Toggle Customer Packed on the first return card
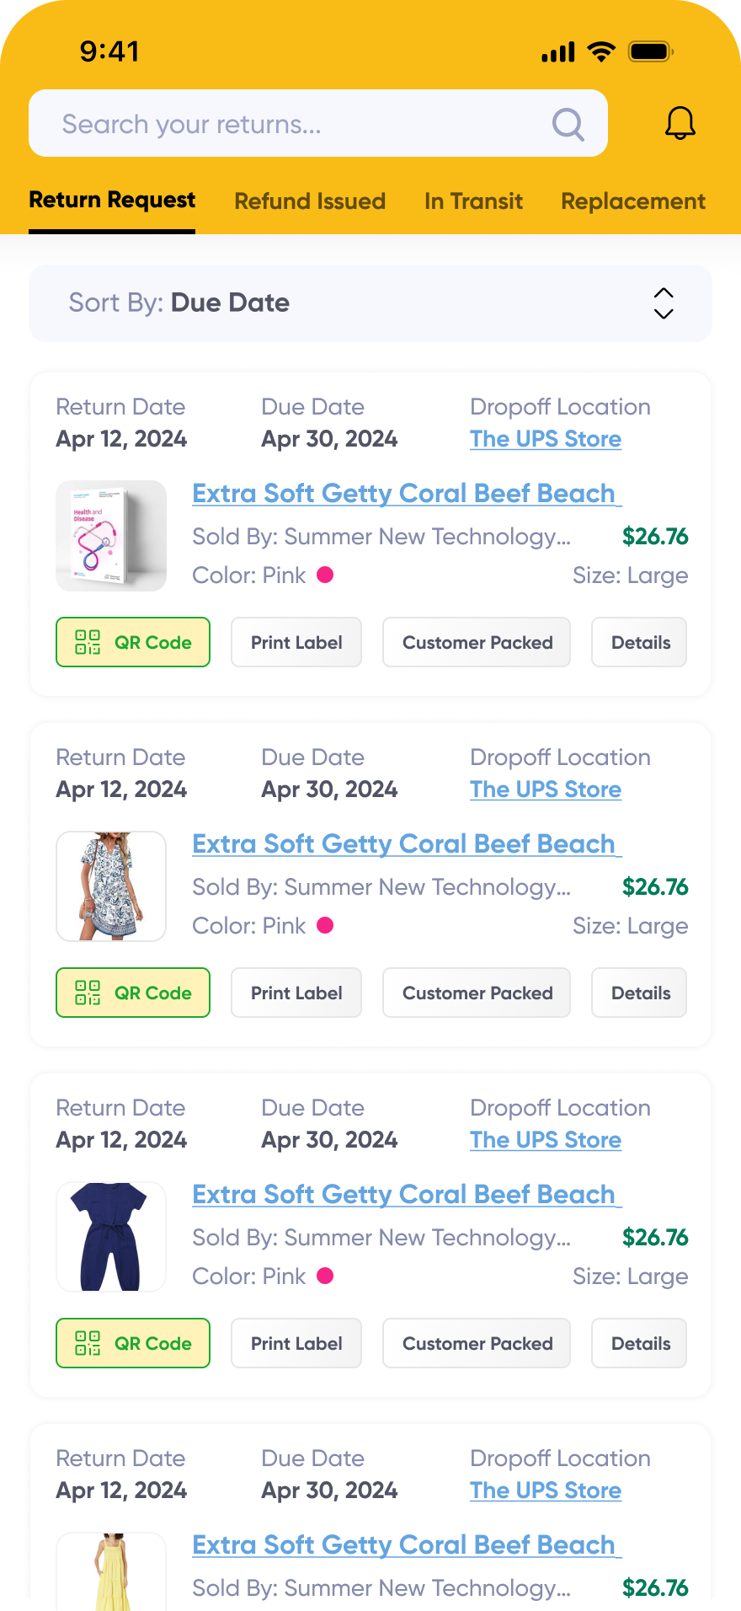741x1611 pixels. pyautogui.click(x=476, y=642)
